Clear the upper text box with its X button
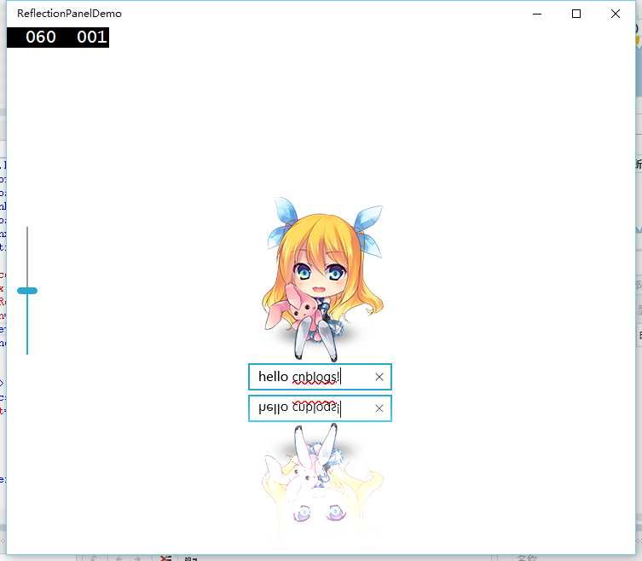This screenshot has width=642, height=561. tap(379, 377)
